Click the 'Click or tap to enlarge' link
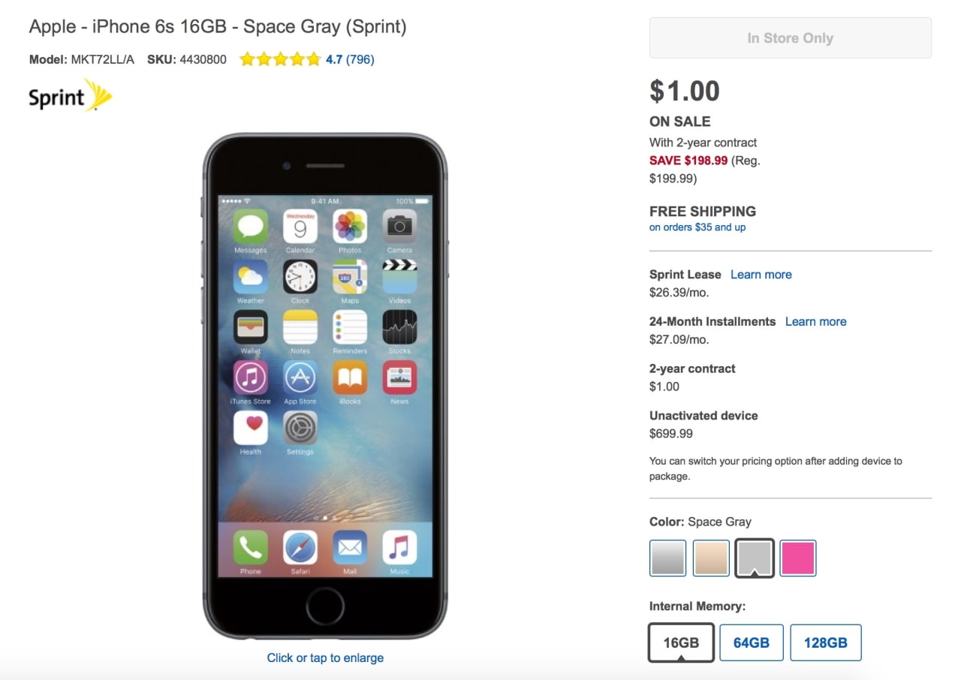 (325, 657)
